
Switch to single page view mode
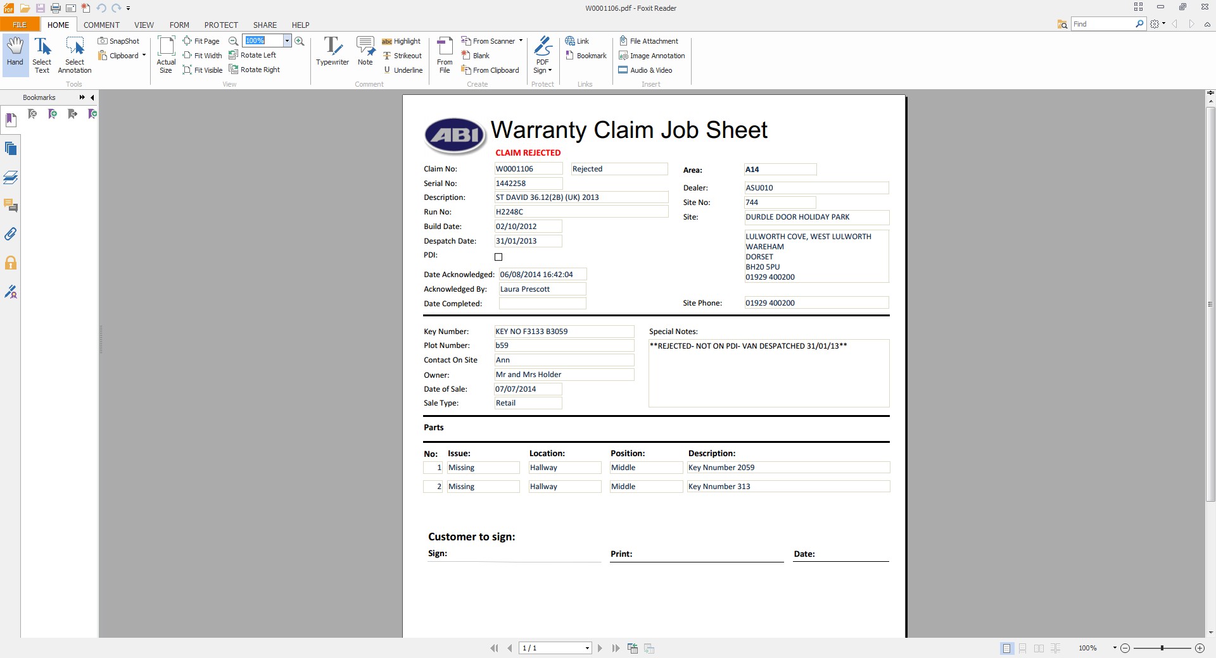[1006, 649]
